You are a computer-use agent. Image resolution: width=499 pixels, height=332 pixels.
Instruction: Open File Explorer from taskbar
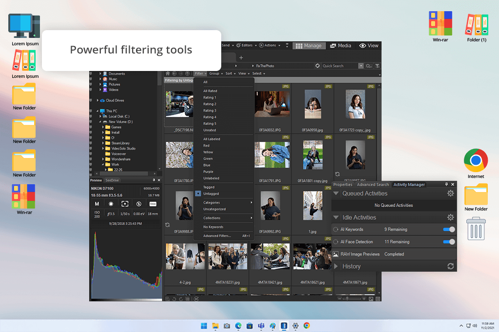215,326
